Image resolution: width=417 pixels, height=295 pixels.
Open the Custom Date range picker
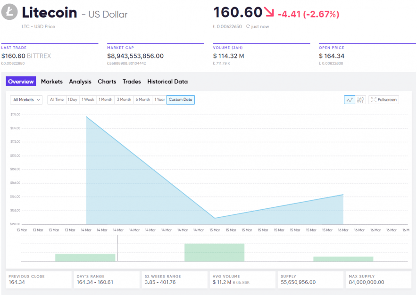pyautogui.click(x=180, y=100)
